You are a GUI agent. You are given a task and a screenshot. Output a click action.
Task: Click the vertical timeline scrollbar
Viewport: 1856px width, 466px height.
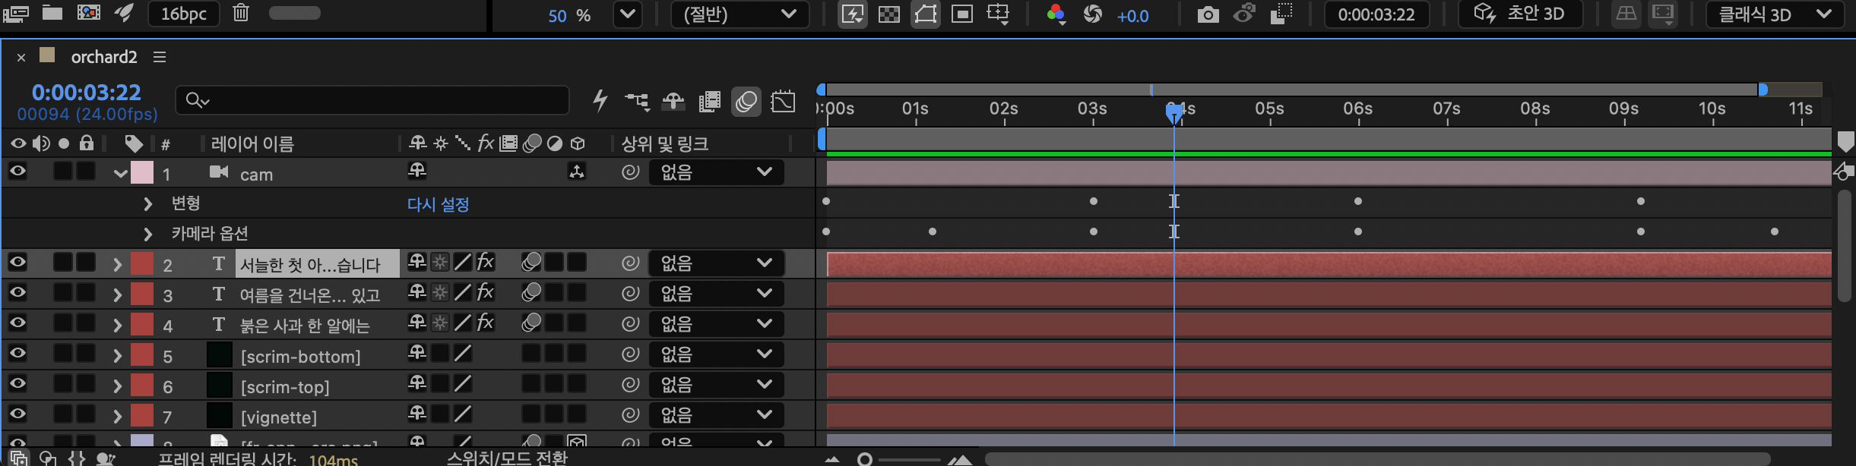pyautogui.click(x=1845, y=246)
